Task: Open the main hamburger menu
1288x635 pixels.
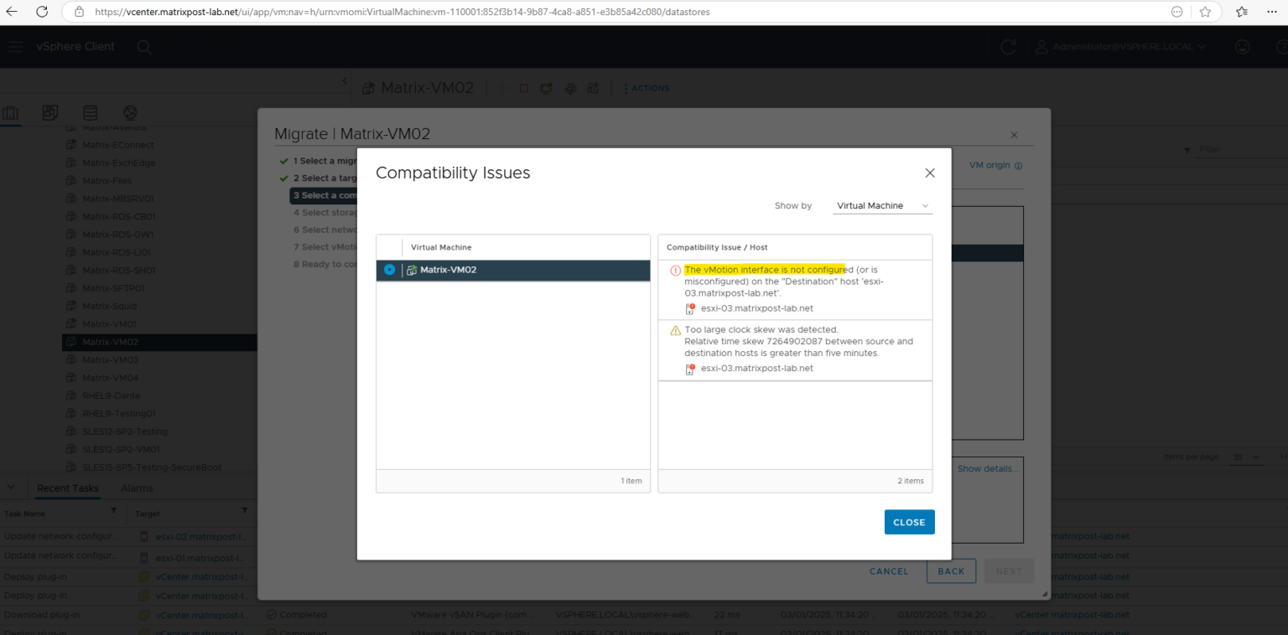Action: [15, 47]
